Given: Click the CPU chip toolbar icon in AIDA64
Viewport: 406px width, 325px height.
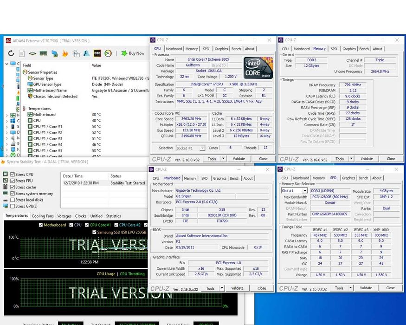Looking at the screenshot, I should pos(32,53).
